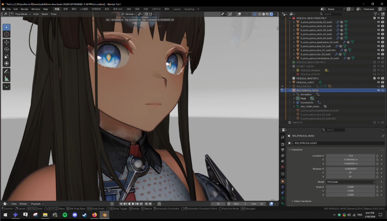Open the Render menu in the top bar
The image size is (387, 221).
pyautogui.click(x=24, y=9)
